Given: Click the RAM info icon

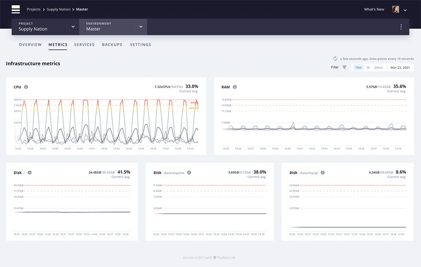Looking at the screenshot, I should tap(235, 87).
